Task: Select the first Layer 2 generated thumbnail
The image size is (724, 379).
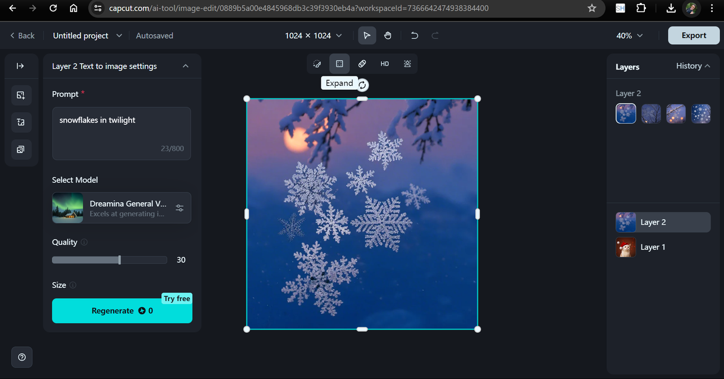Action: click(x=626, y=114)
